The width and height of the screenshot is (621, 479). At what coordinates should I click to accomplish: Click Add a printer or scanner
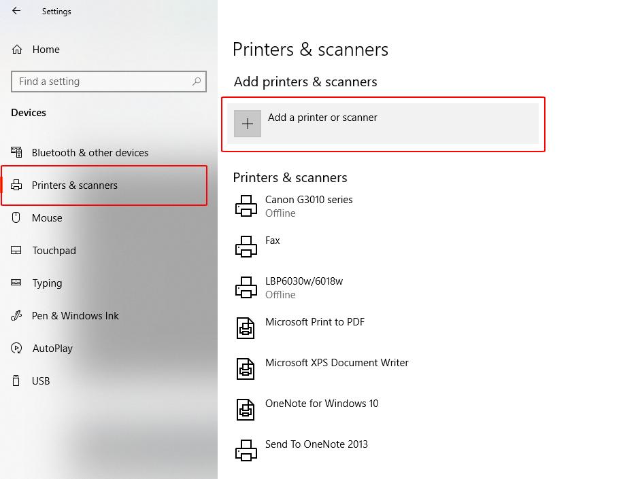[383, 124]
